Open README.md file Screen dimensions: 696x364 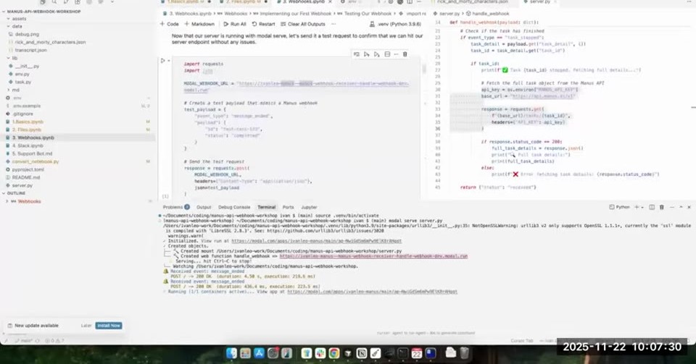tap(26, 177)
